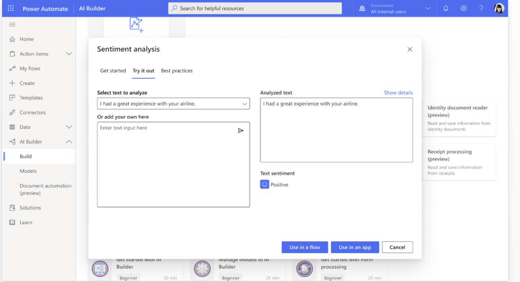Viewport: 520px width, 282px height.
Task: Open the settings gear
Action: (463, 8)
